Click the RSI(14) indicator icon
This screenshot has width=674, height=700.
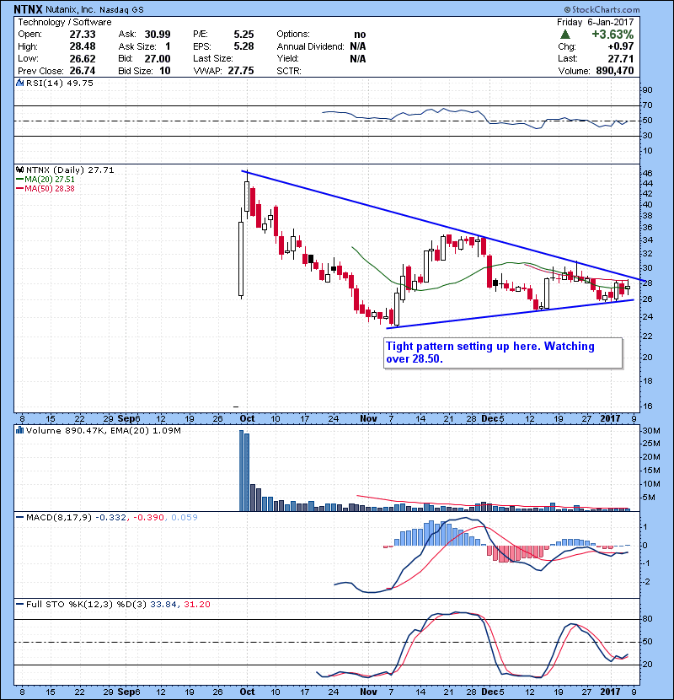20,83
